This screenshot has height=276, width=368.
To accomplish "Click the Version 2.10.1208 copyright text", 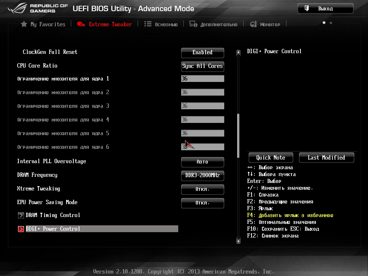I will (x=184, y=272).
